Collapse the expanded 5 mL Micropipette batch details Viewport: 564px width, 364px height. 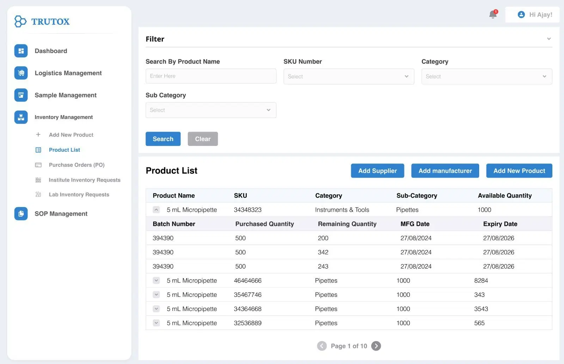pos(156,209)
